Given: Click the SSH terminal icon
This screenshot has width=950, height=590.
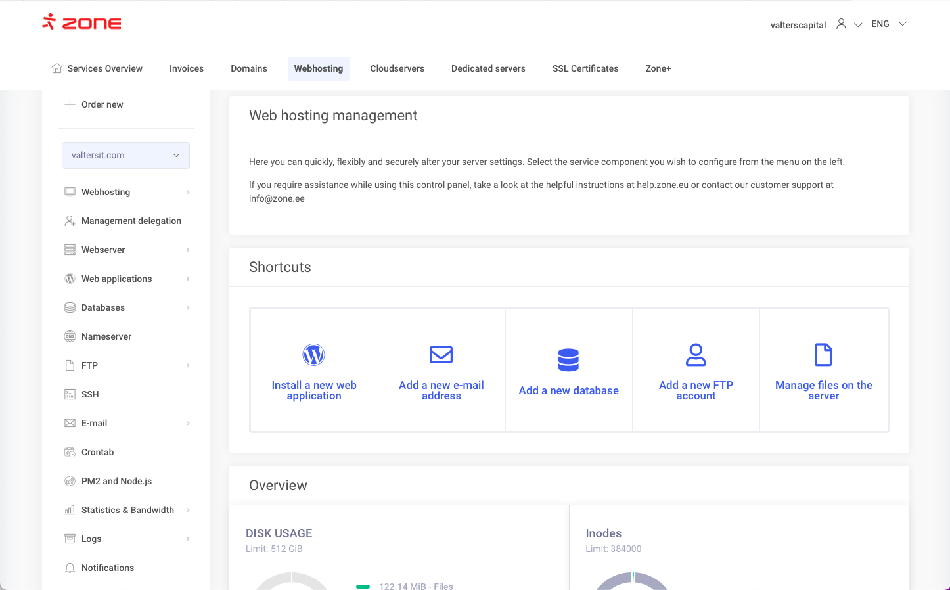Looking at the screenshot, I should point(70,394).
